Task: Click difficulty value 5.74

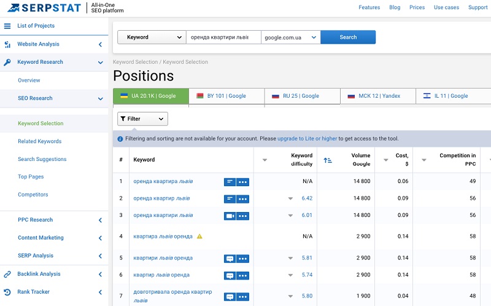Action: 307,275
